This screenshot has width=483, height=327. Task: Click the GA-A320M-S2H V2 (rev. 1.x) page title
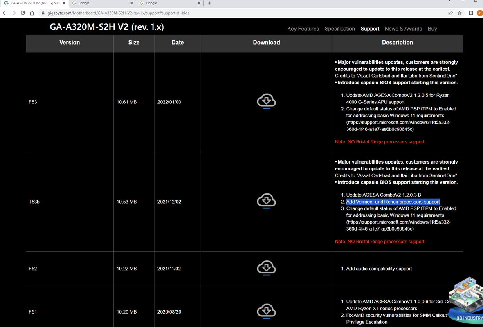click(107, 27)
